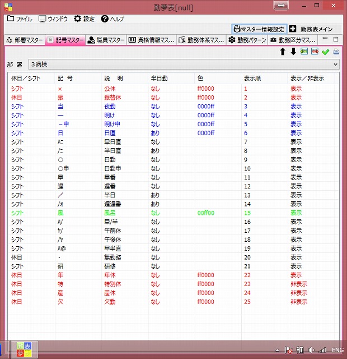This screenshot has height=359, width=347.
Task: Switch to 職員マスター tab
Action: tap(106, 40)
